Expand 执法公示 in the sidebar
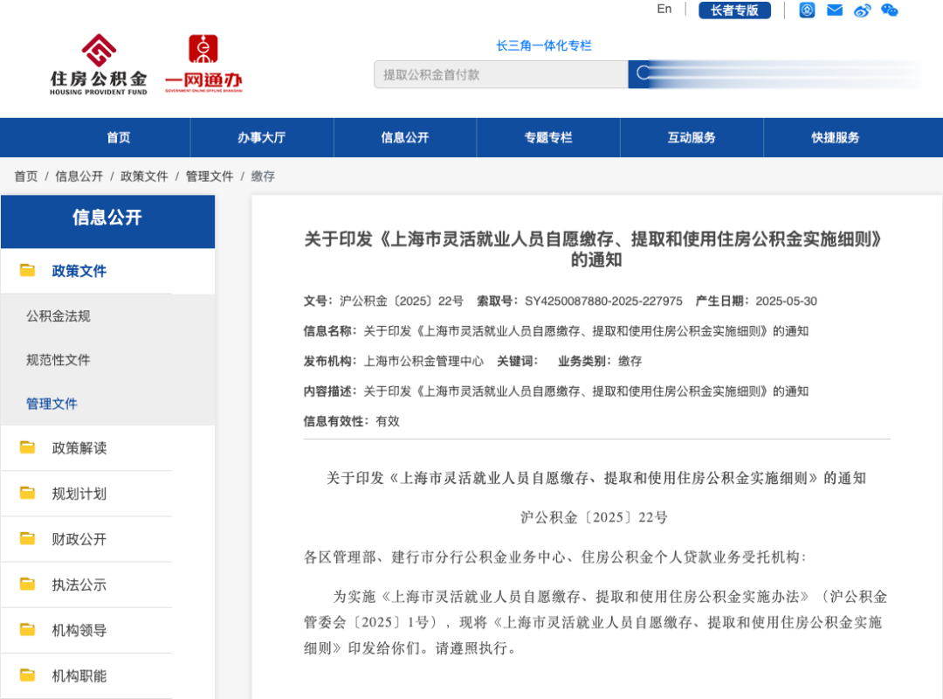Viewport: 943px width, 699px height. pyautogui.click(x=79, y=585)
